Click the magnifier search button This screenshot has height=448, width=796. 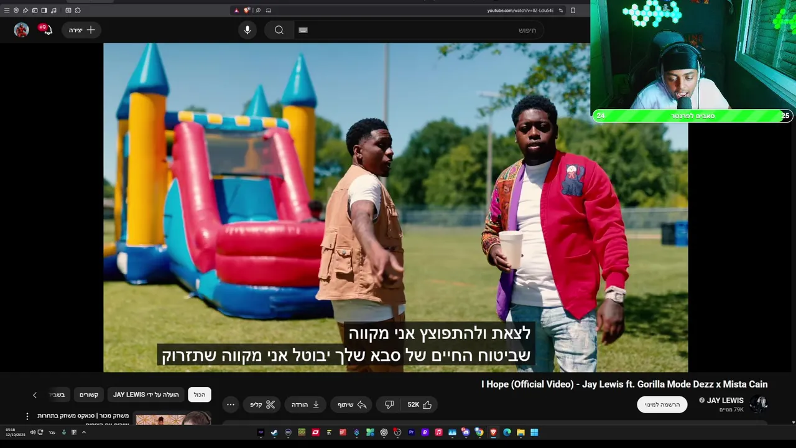tap(279, 30)
